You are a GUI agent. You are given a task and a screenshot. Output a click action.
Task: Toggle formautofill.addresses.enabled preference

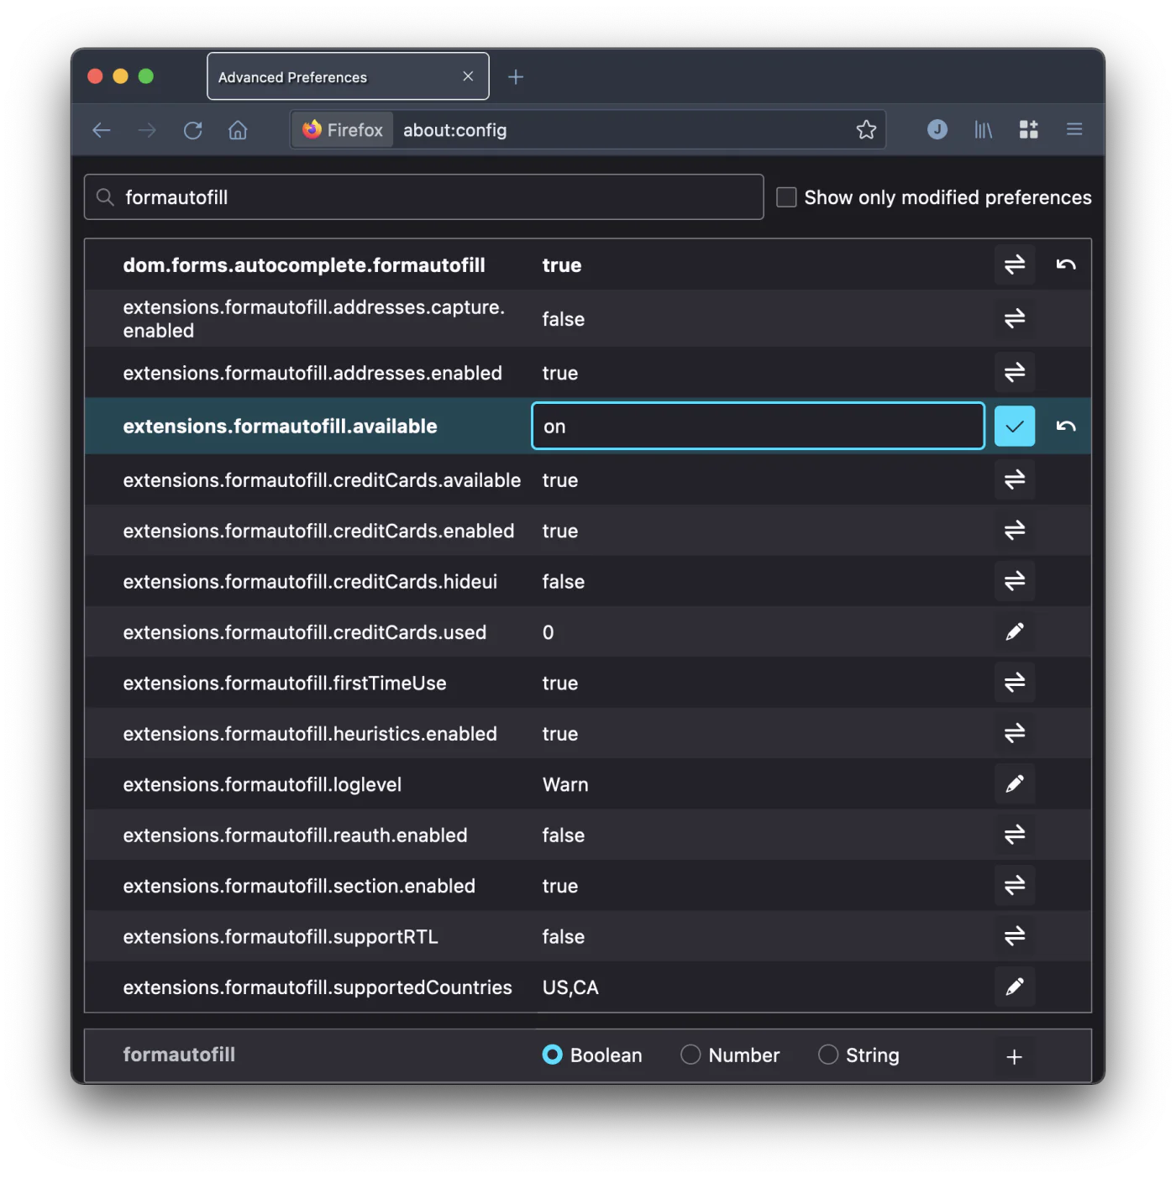coord(1015,372)
